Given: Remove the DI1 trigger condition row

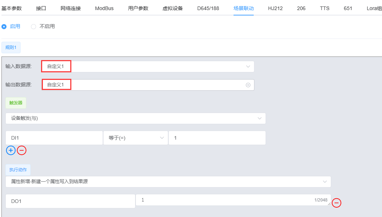Looking at the screenshot, I should tap(22, 150).
